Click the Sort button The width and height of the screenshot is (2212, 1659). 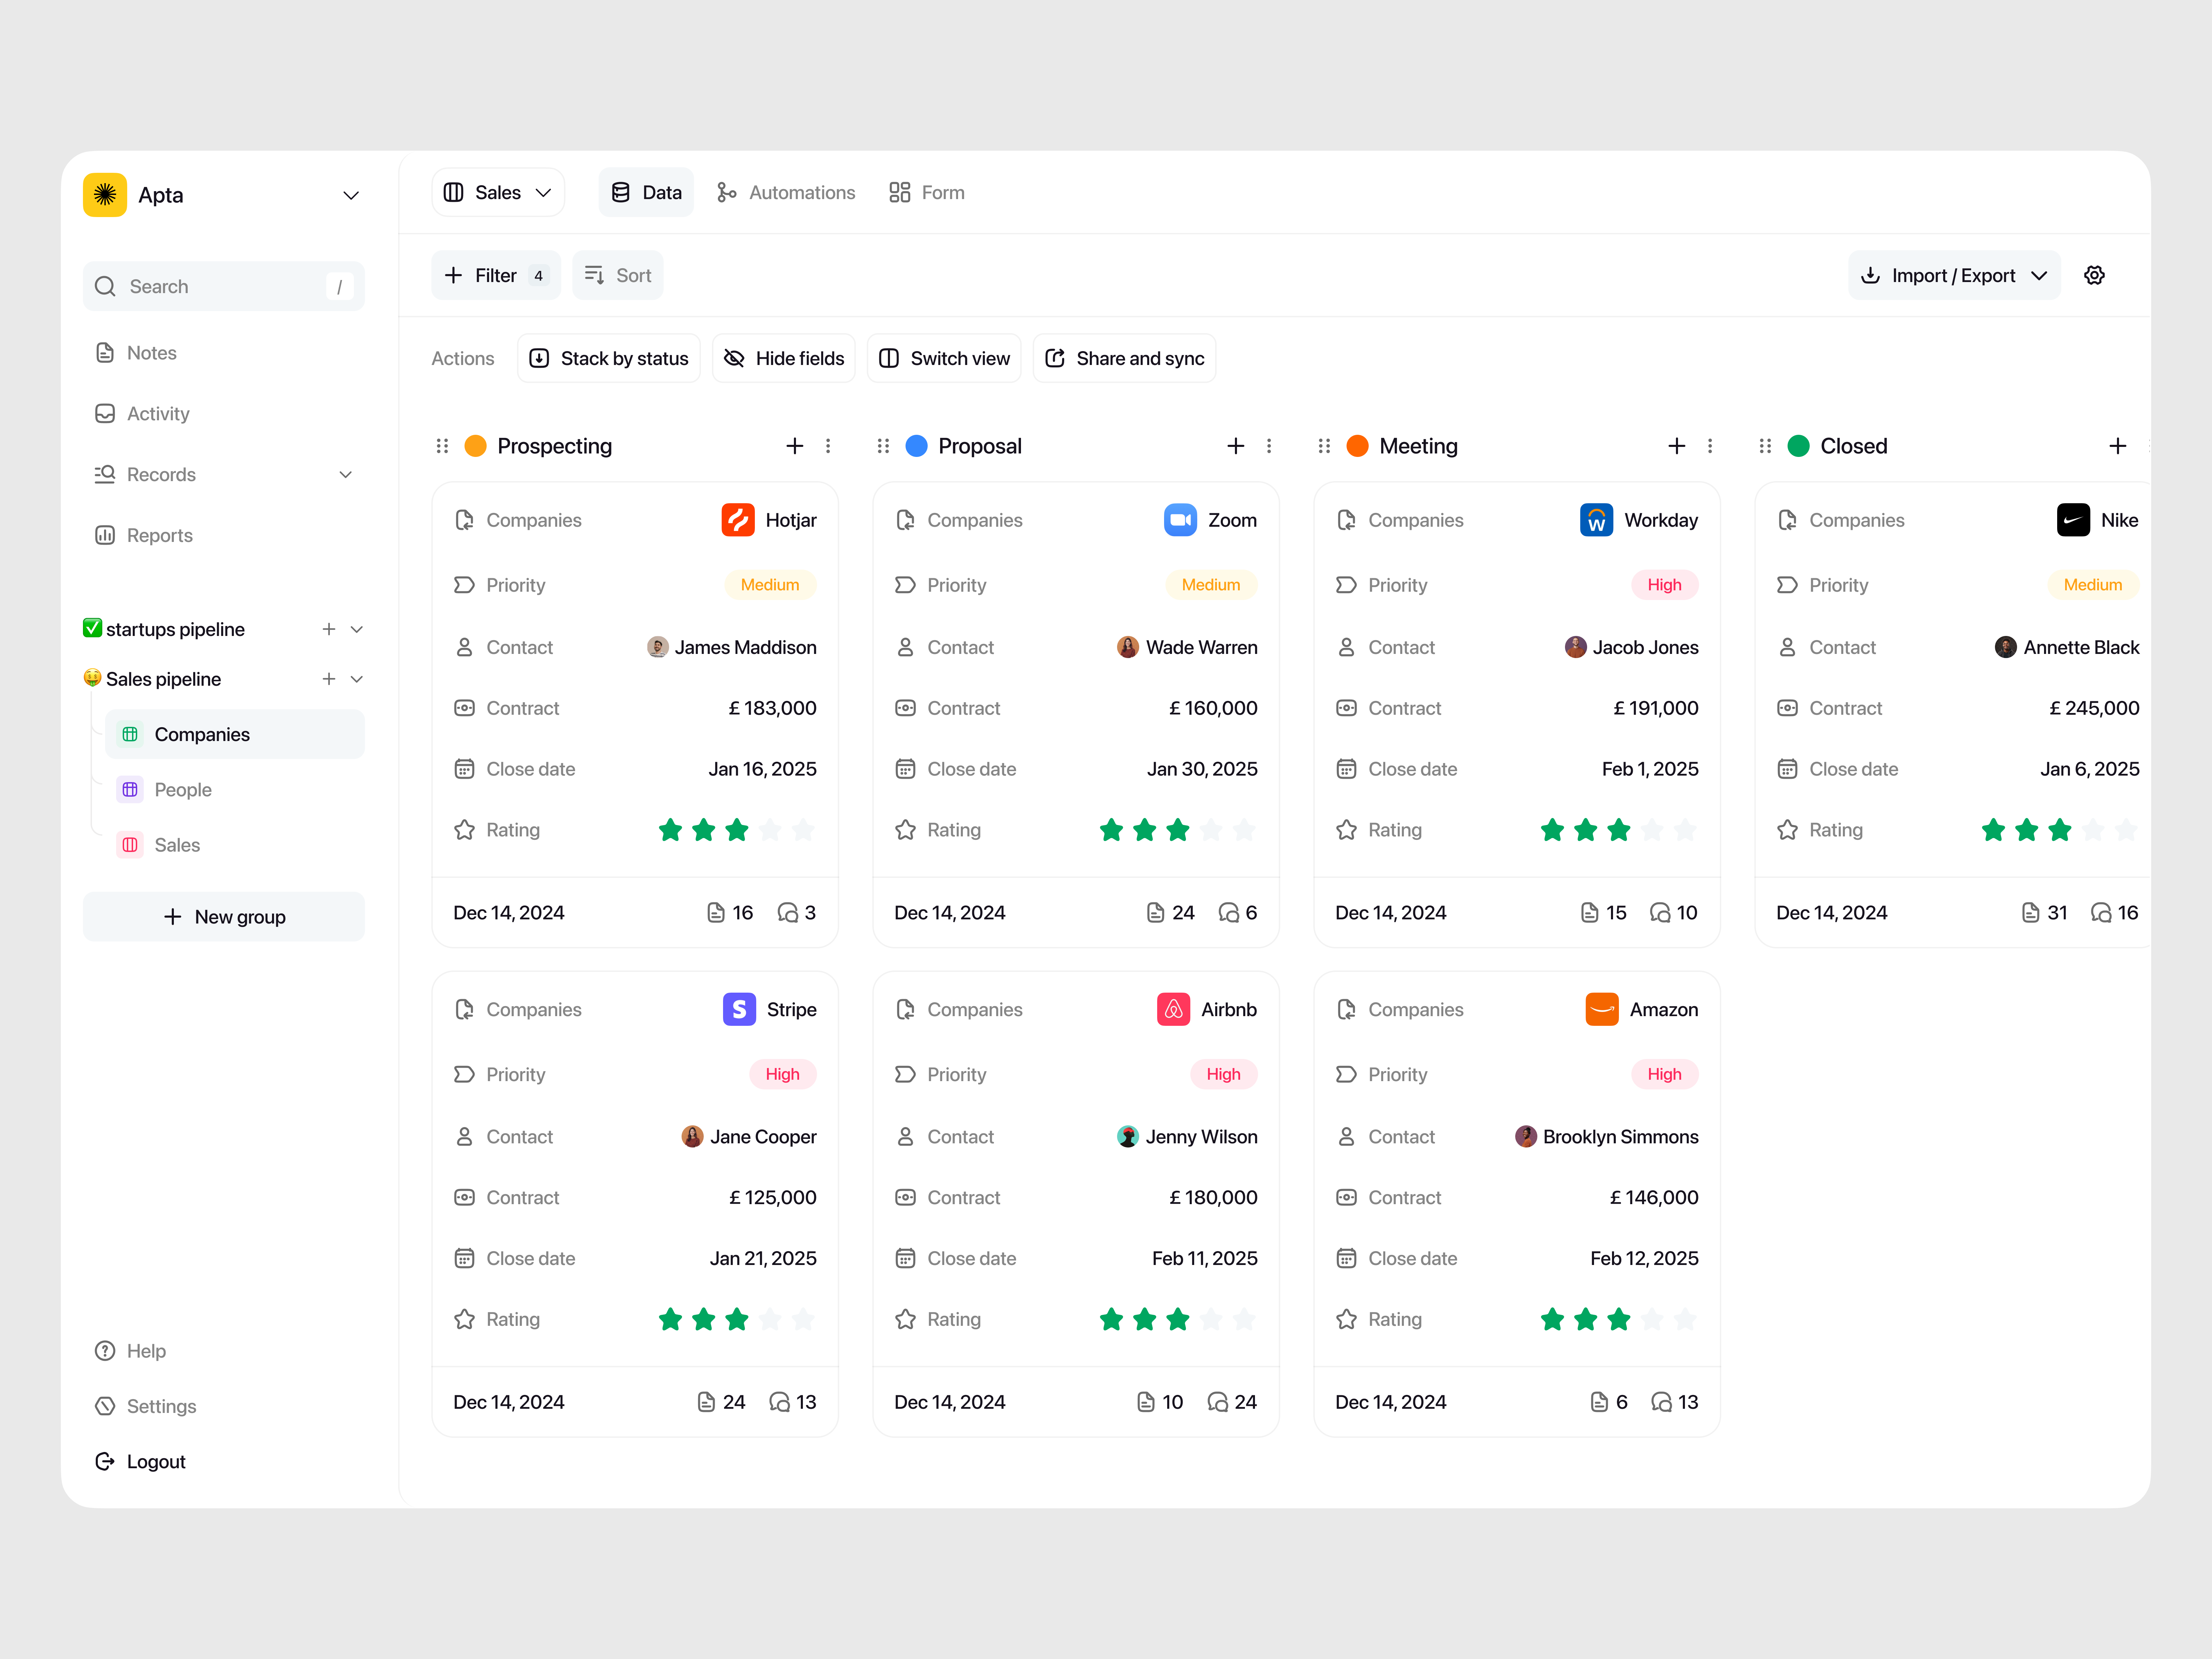(x=618, y=275)
